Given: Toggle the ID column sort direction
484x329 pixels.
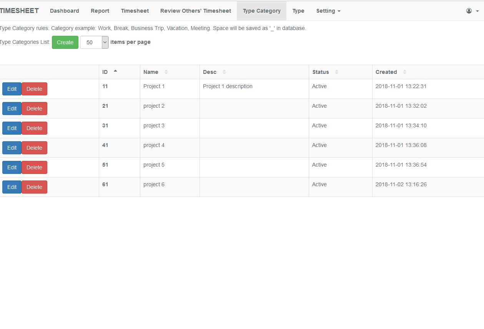Looking at the screenshot, I should (x=115, y=71).
